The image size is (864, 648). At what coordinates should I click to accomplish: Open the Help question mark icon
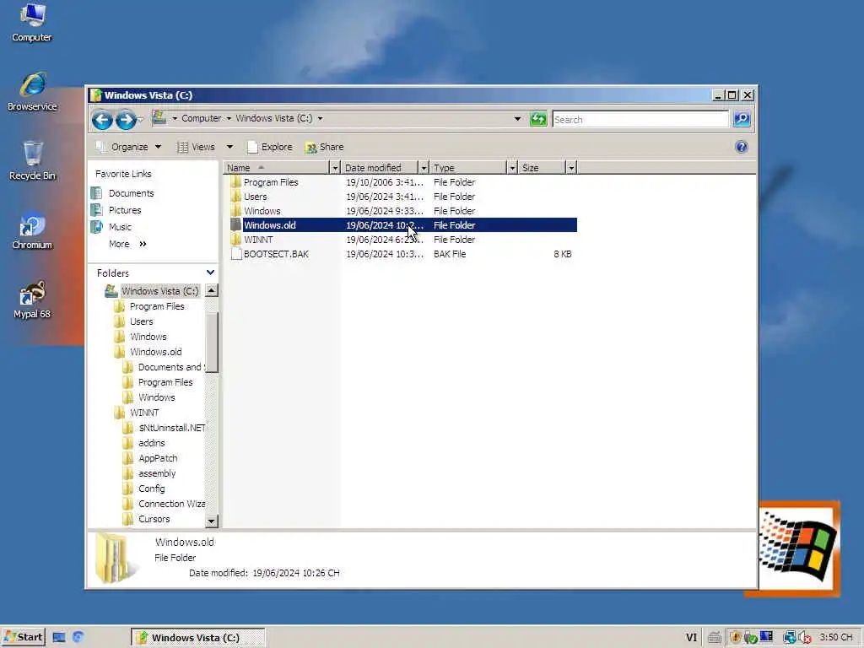click(741, 147)
